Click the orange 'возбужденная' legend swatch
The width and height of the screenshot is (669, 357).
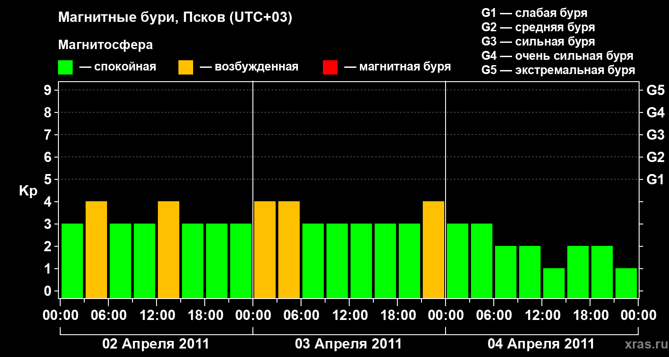pyautogui.click(x=186, y=67)
